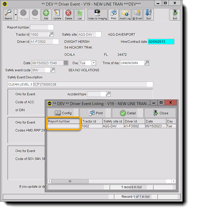Screen dimensions: 198x217
Task: Click Index to Imaging camera icon
Action: [x=97, y=15]
